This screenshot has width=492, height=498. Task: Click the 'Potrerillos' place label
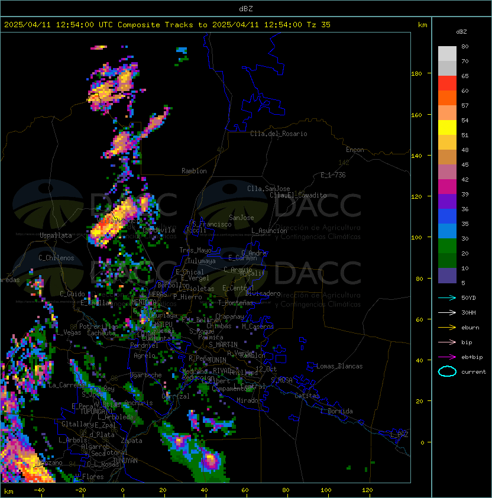coord(99,326)
